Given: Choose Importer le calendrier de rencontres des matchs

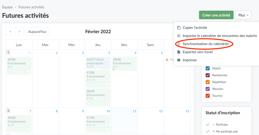Looking at the screenshot, I should click(220, 36).
